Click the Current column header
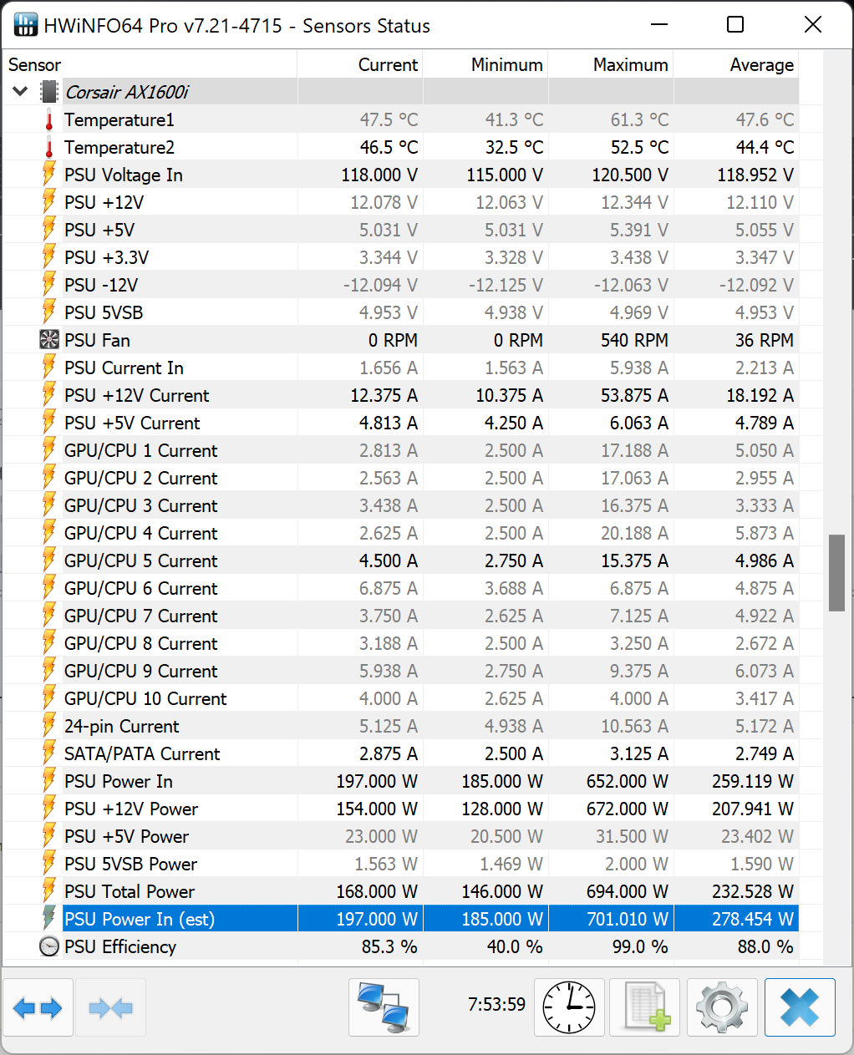This screenshot has height=1055, width=854. 388,65
